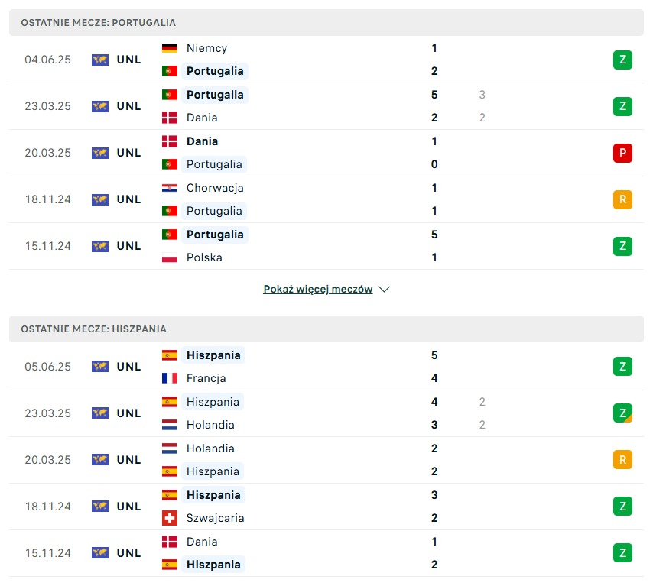Viewport: 653px width, 586px height.
Task: Click the Szwajcaria team name
Action: [x=215, y=518]
